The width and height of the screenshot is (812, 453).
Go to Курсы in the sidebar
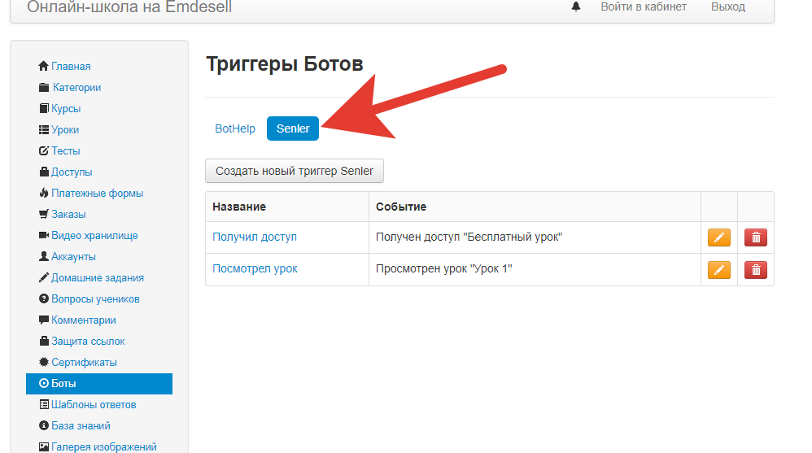65,109
